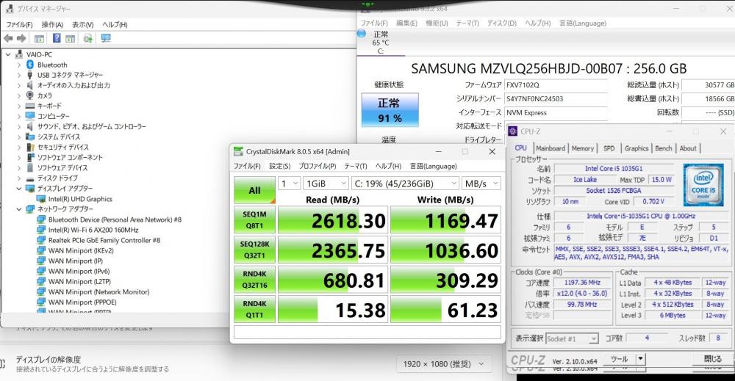Click the Bluetooth icon in the device tree
Image resolution: width=735 pixels, height=381 pixels.
tap(30, 65)
